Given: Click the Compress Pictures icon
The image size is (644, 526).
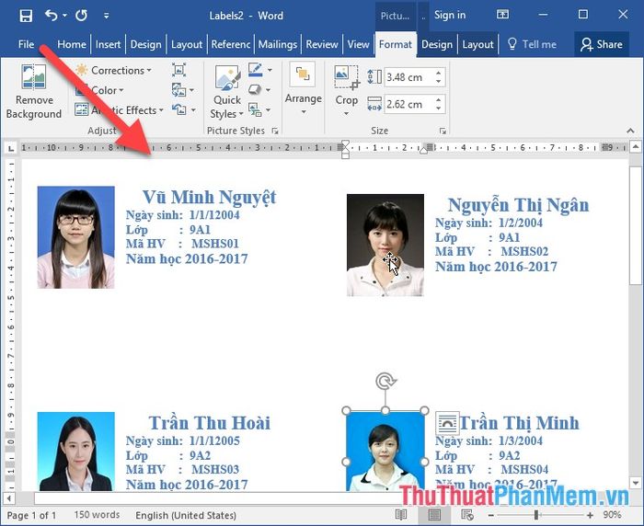Looking at the screenshot, I should tap(178, 71).
